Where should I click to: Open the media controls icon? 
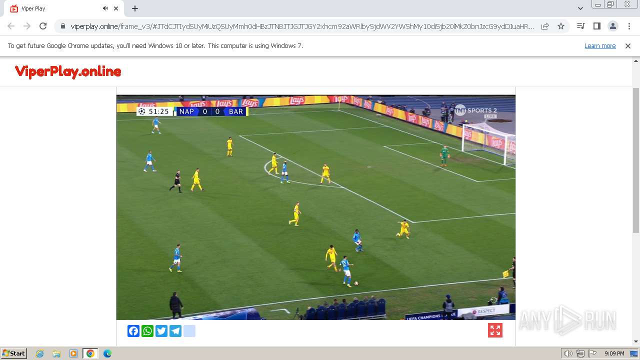580,26
